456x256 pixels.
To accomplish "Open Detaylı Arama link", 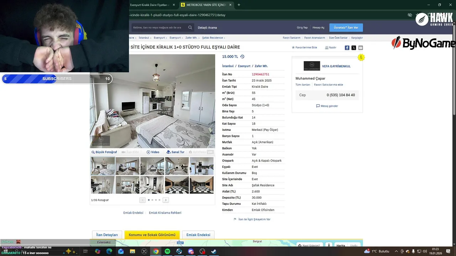I will tap(207, 27).
